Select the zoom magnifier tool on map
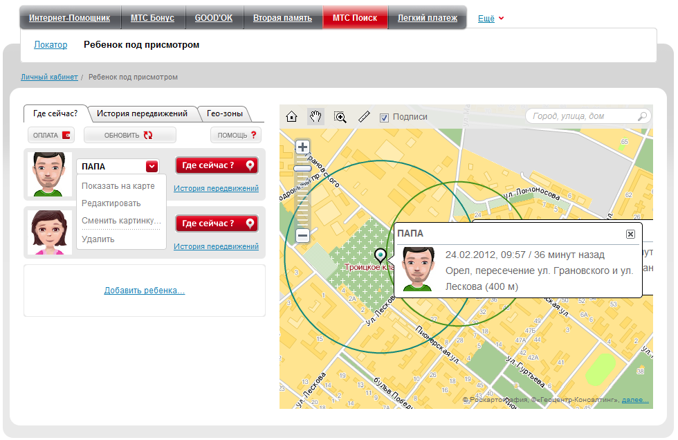Viewport: 678px width, 440px height. click(340, 117)
